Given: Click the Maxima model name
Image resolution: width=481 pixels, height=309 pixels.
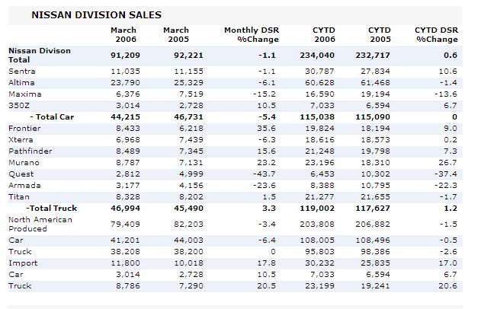Looking at the screenshot, I should (x=23, y=93).
